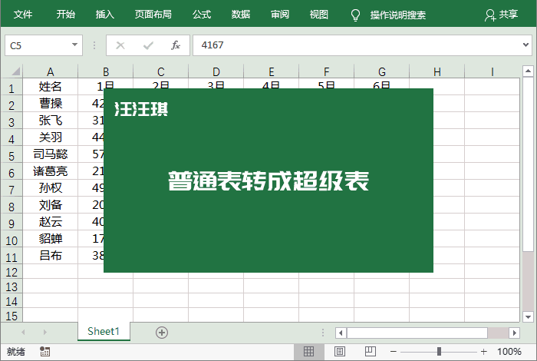537x361 pixels.
Task: Select column B header
Action: pyautogui.click(x=106, y=71)
